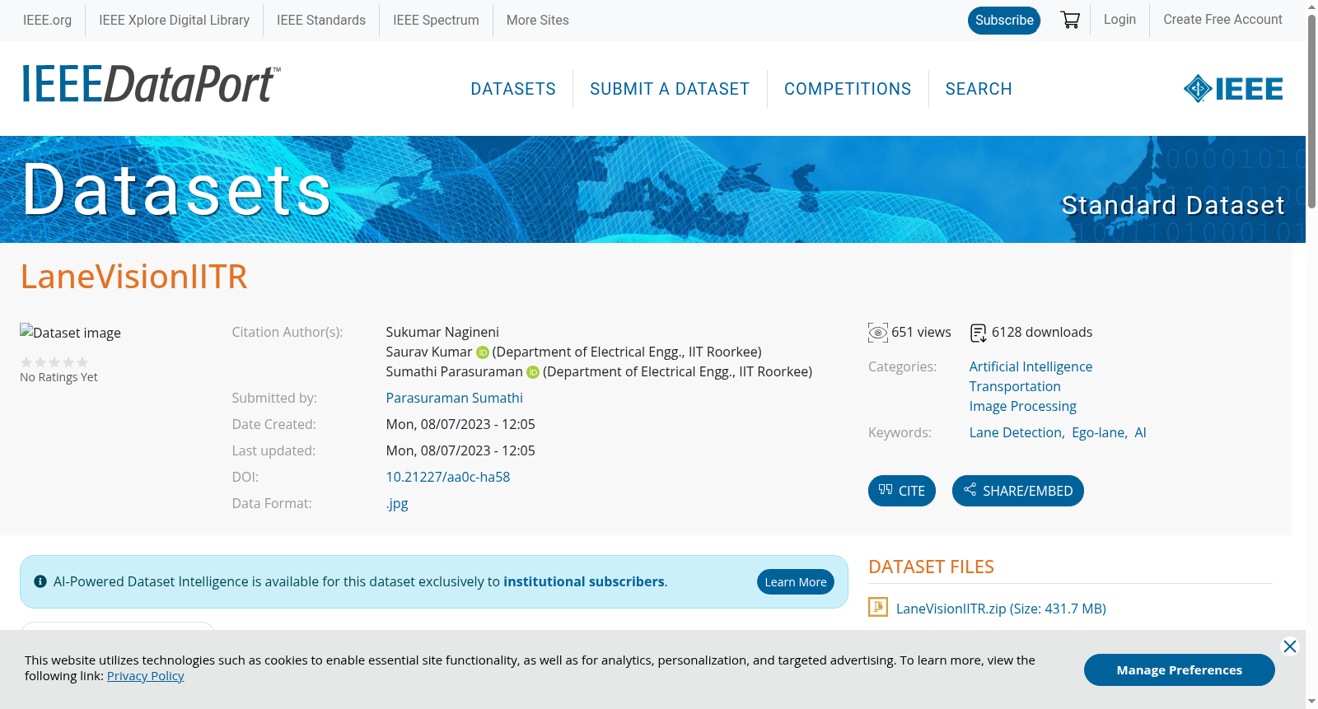Open the DOI link 10.21227/aa0c-ha58

[x=448, y=478]
